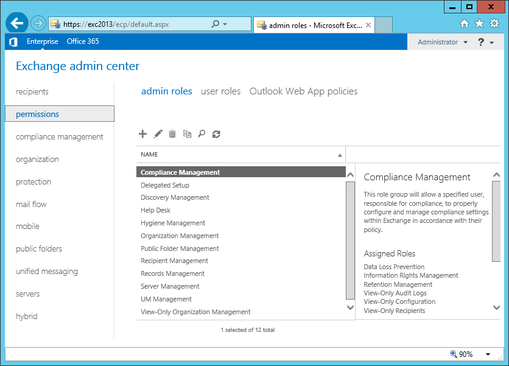The width and height of the screenshot is (509, 366).
Task: Close the admin roles browser tab
Action: click(x=368, y=25)
